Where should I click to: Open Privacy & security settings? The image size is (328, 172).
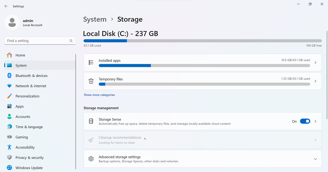pos(40,157)
